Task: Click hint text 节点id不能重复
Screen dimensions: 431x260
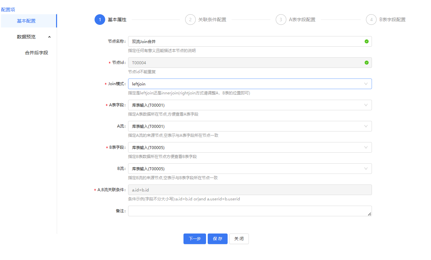Action: coord(142,72)
